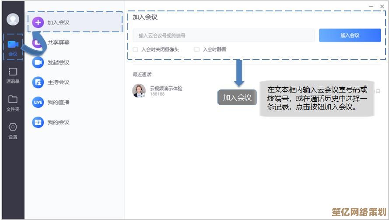The height and width of the screenshot is (220, 389).
Task: Click the 我的会议 calendar icon
Action: pos(38,122)
